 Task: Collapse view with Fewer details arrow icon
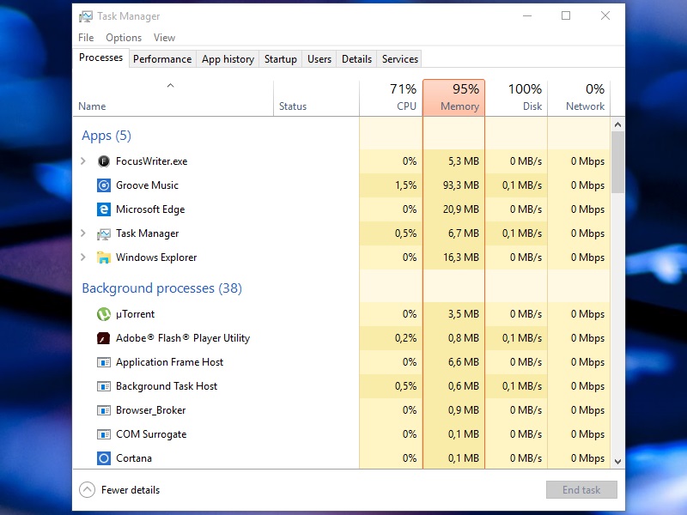tap(88, 490)
